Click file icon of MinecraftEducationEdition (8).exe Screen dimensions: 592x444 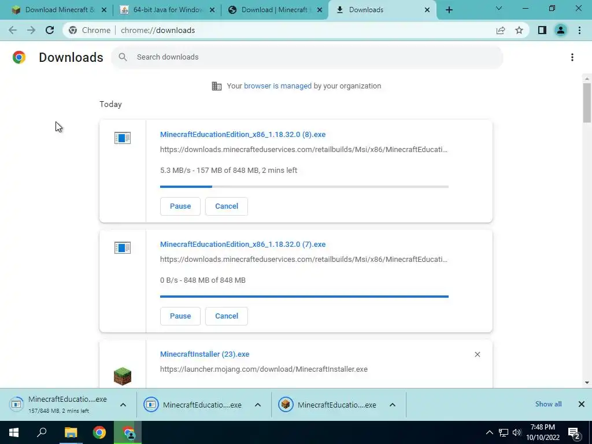123,138
